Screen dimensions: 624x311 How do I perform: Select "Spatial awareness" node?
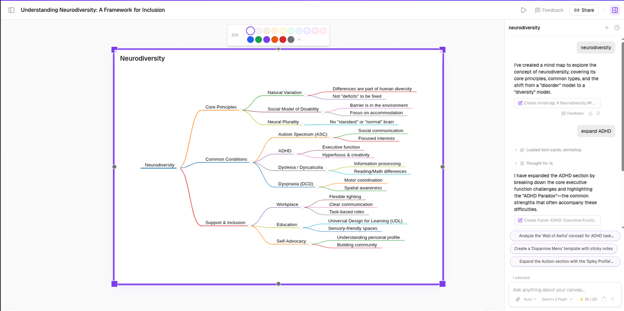pyautogui.click(x=363, y=188)
